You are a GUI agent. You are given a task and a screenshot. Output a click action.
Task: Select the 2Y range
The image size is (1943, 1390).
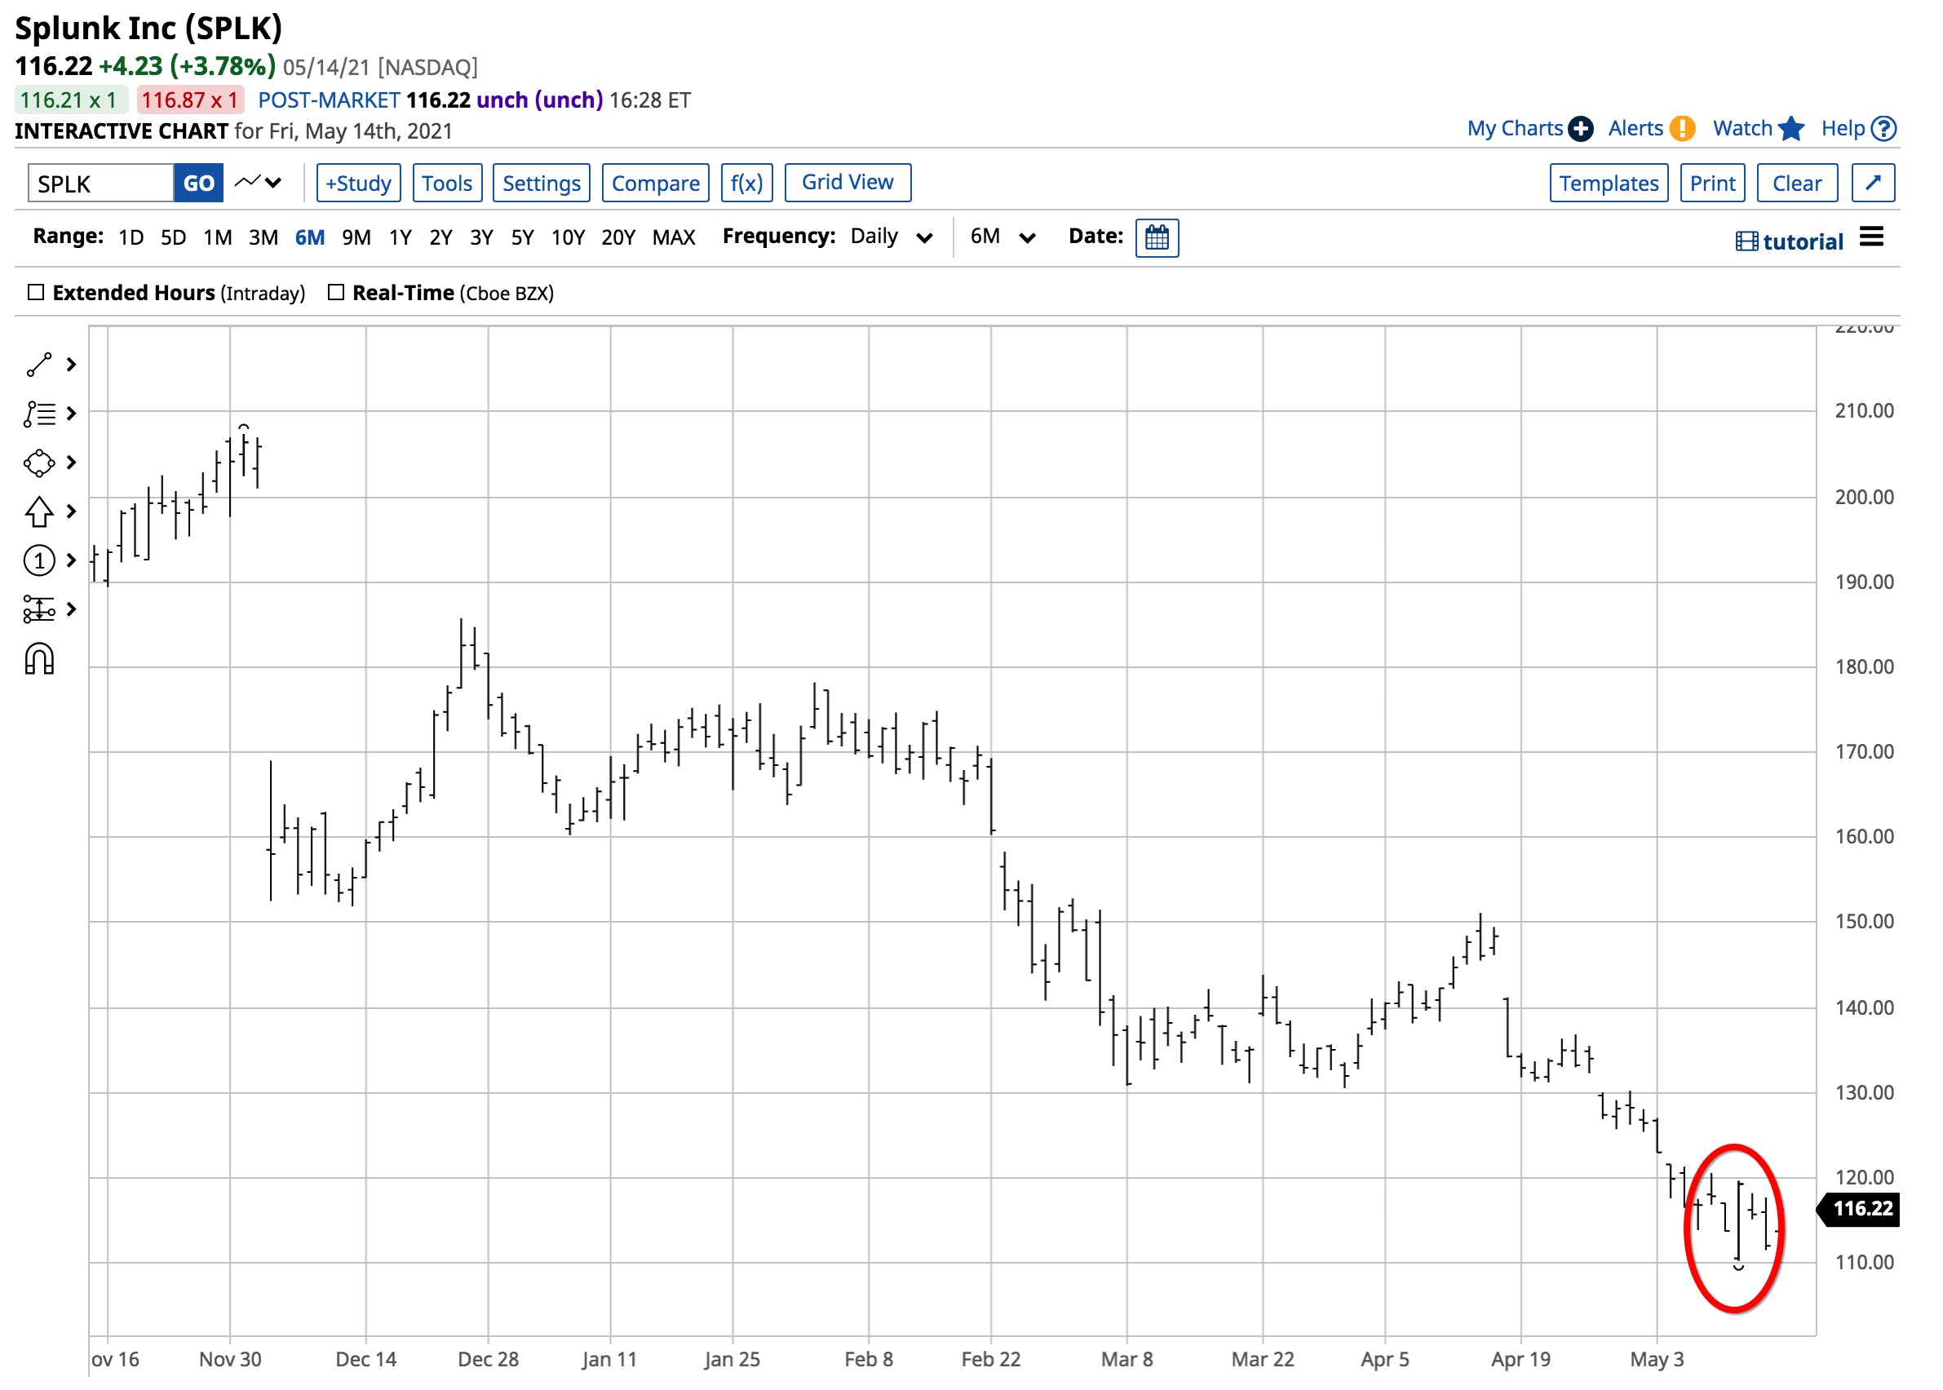click(440, 237)
